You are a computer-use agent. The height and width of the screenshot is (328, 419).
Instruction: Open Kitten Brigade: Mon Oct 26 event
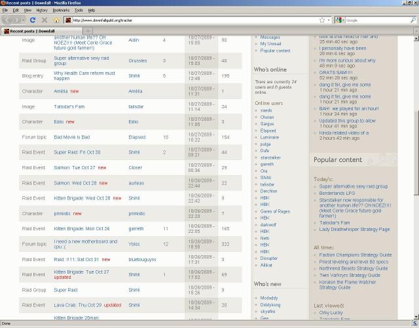[81, 229]
